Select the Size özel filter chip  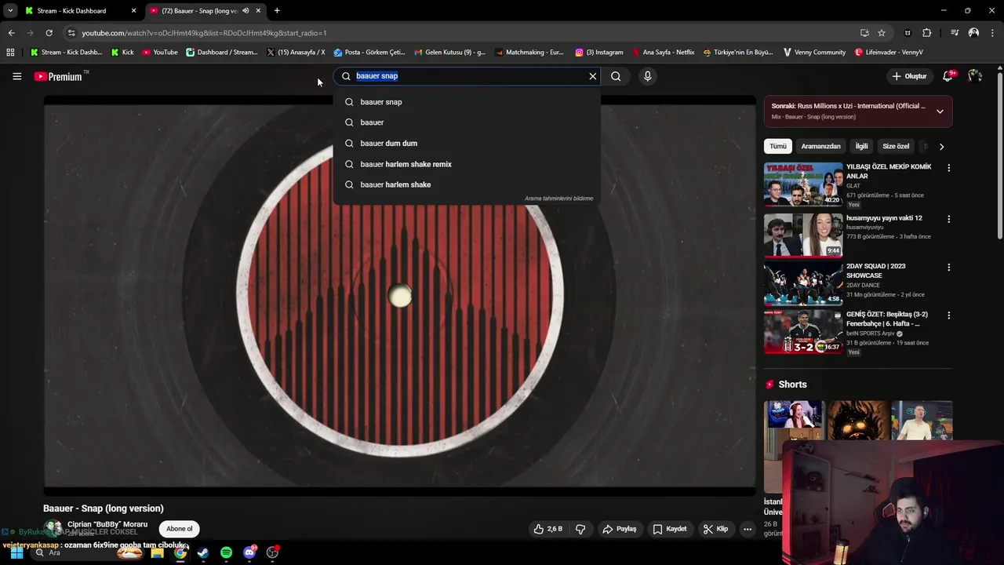[896, 146]
